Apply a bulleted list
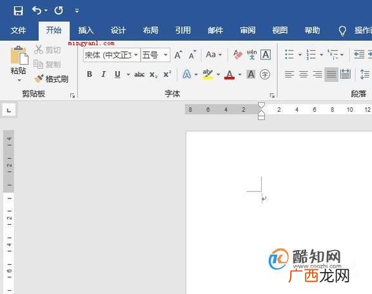The height and width of the screenshot is (294, 372). (x=289, y=54)
